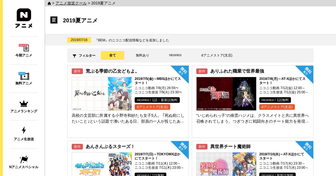The height and width of the screenshot is (176, 336).
Task: Click 新作 badge on ありふれた職業で世界最強
Action: click(202, 71)
